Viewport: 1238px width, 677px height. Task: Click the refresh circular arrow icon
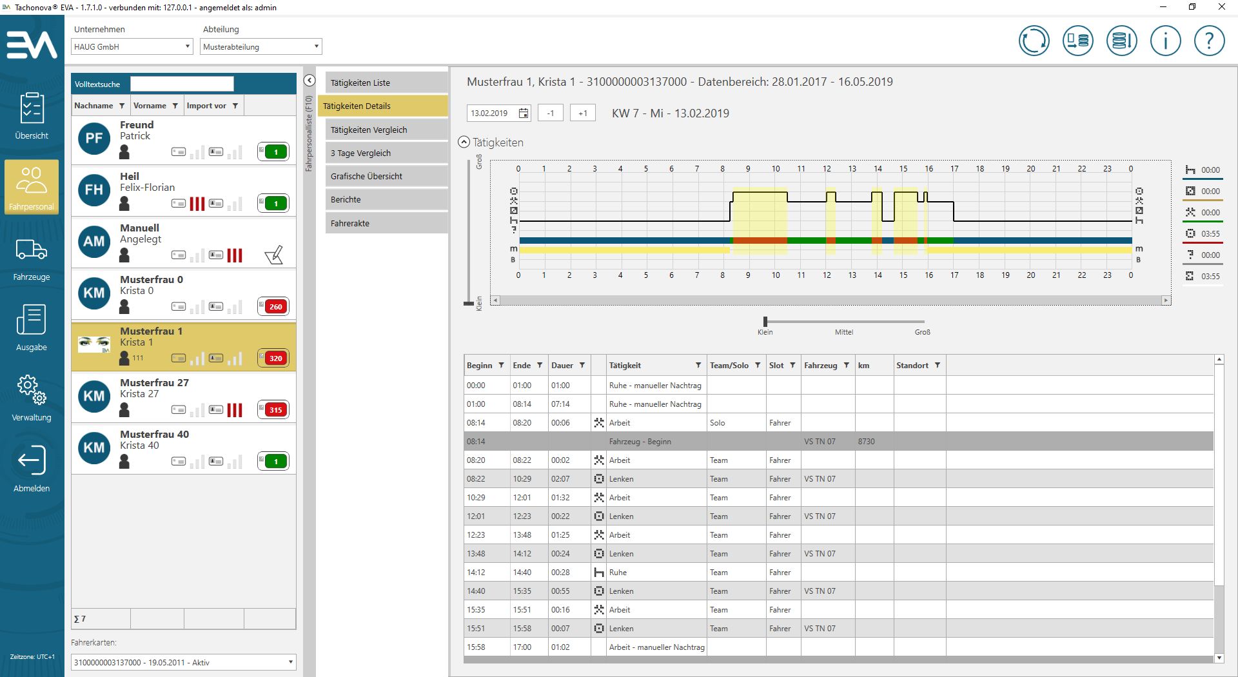click(x=1034, y=41)
